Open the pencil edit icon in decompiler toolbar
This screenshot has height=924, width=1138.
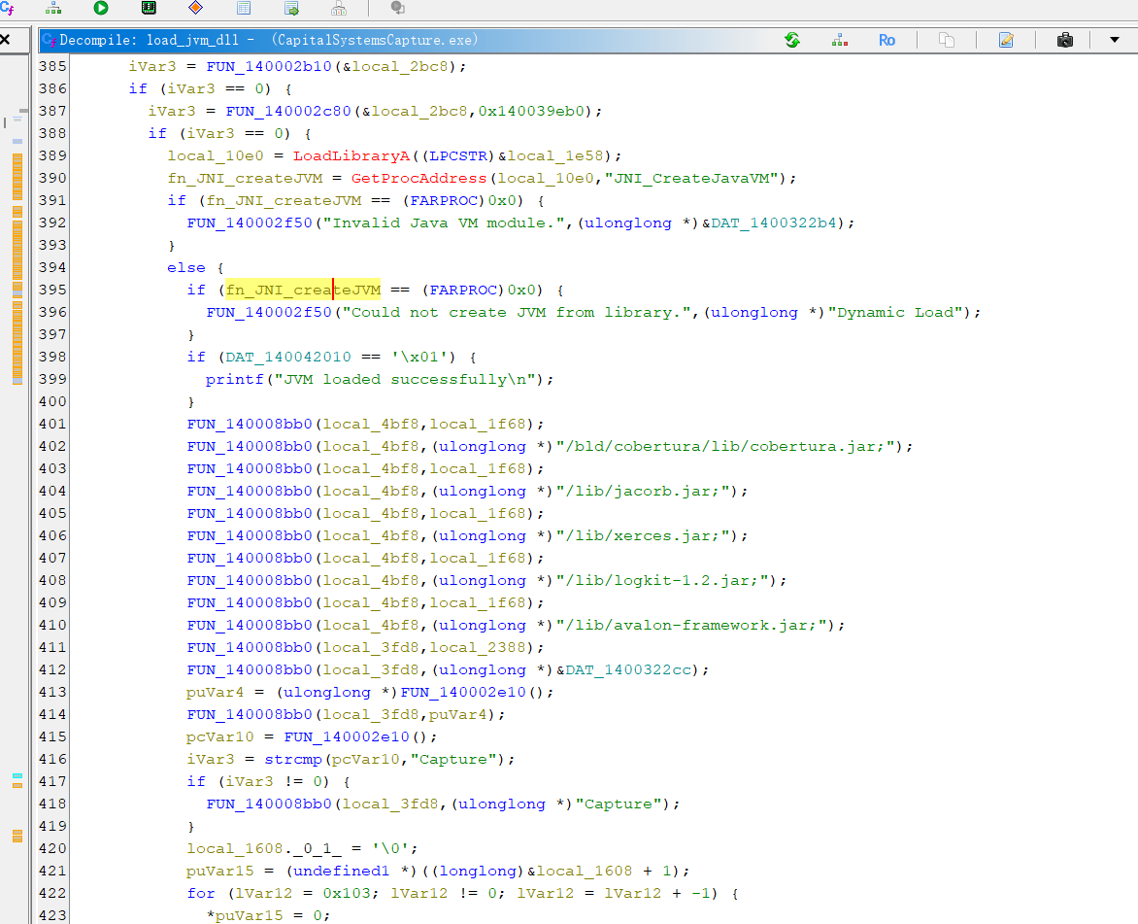click(1006, 40)
